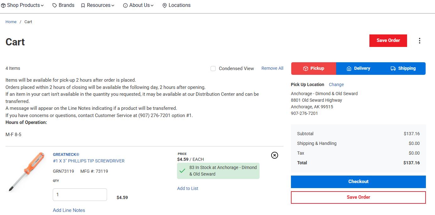Click the About Us info icon
Screen dimensions: 435x215
[x=125, y=6]
